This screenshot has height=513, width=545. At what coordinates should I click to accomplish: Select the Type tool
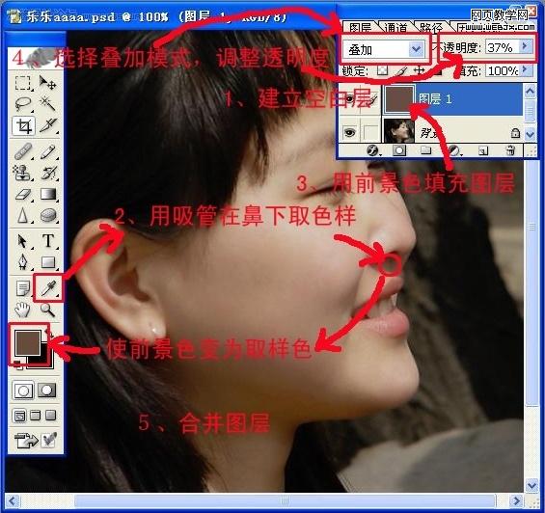pyautogui.click(x=47, y=241)
